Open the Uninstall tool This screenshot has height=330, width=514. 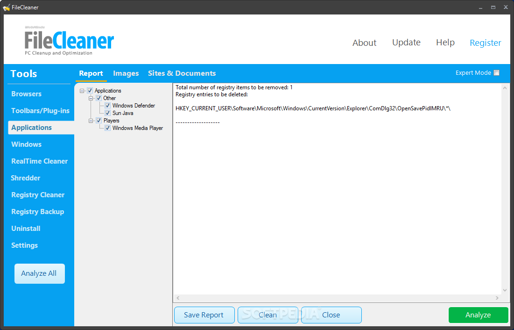coord(26,229)
